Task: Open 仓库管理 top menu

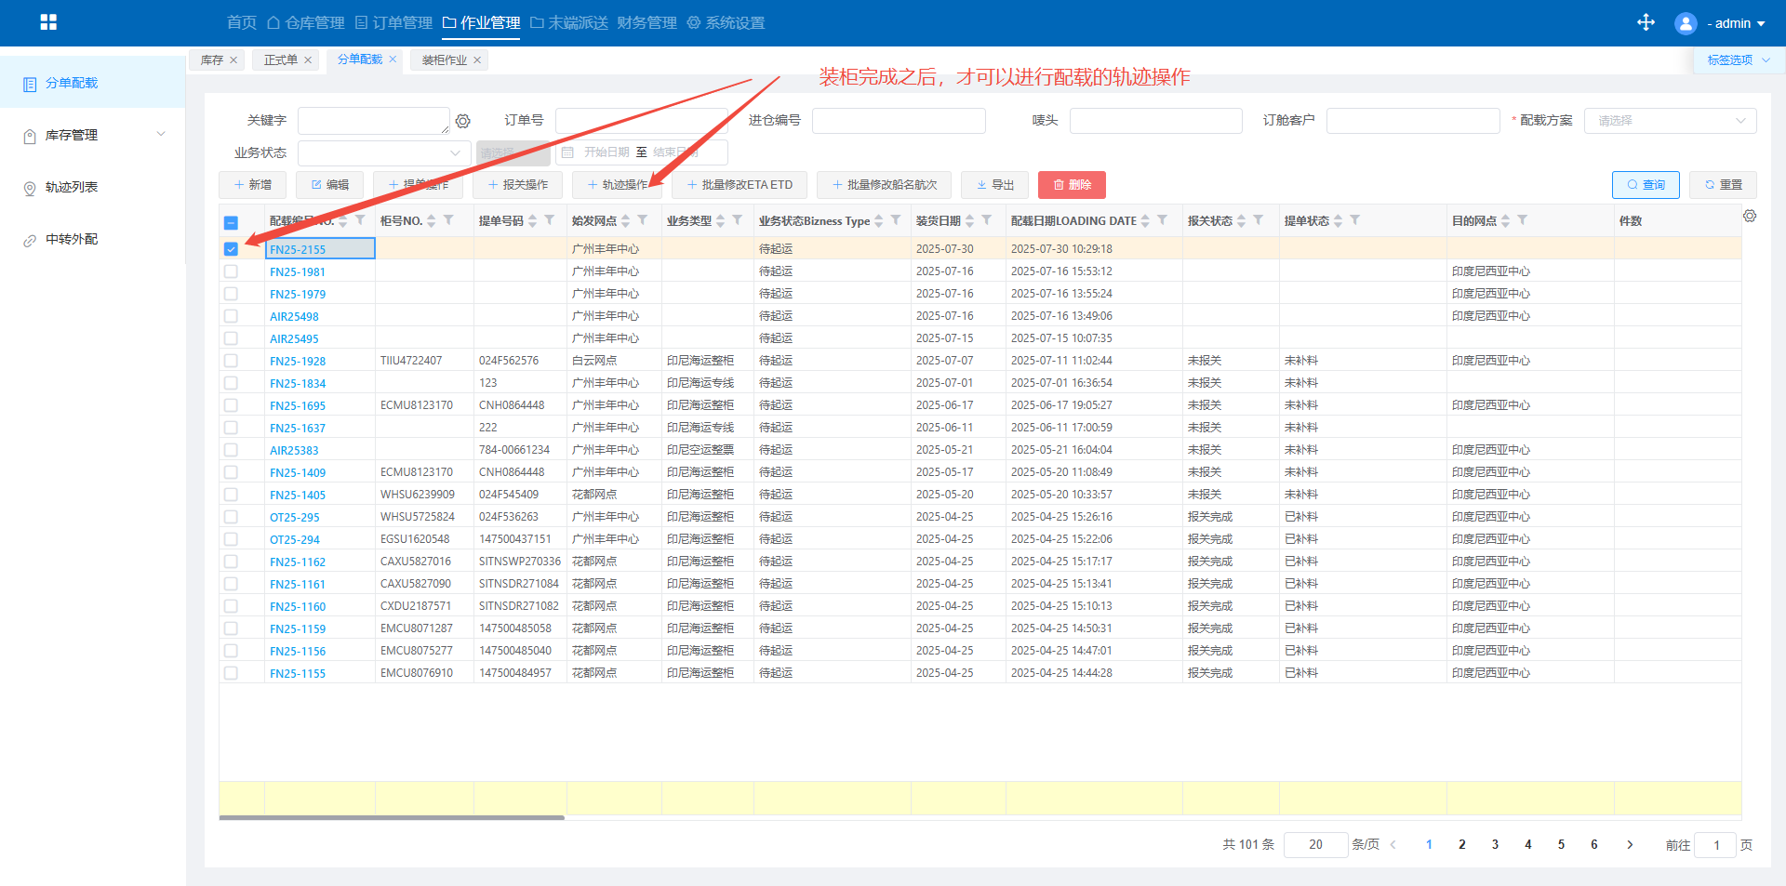Action: coord(305,23)
